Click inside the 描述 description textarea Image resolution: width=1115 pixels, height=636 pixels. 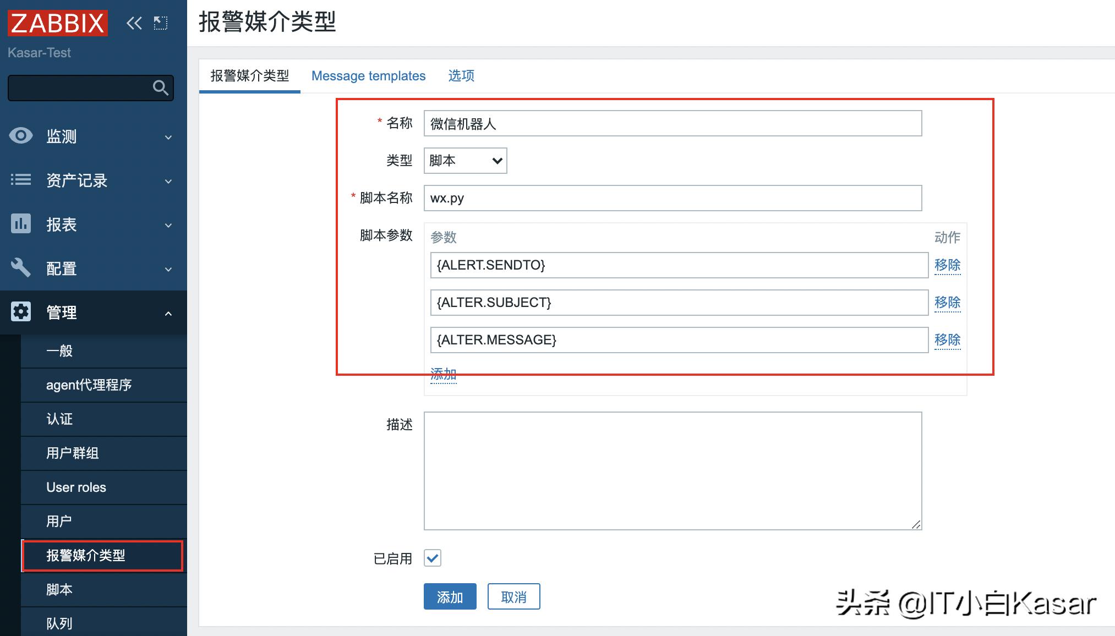click(x=671, y=470)
